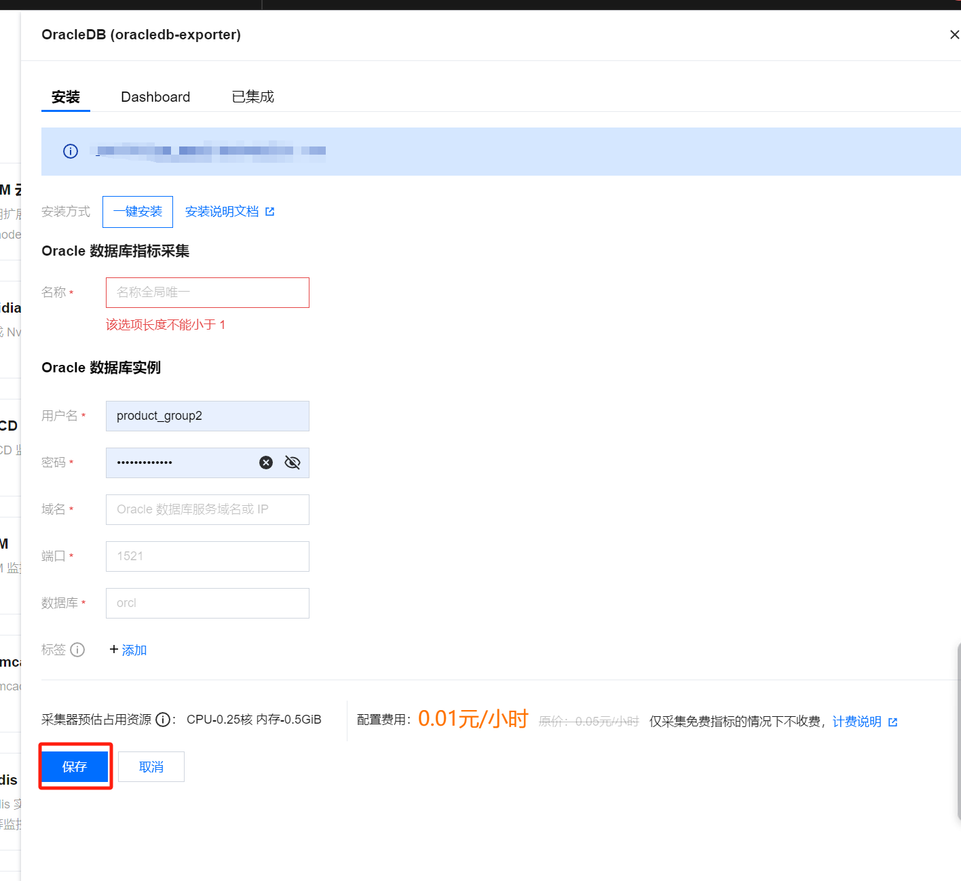Switch to the 已集成 tab
Image resolution: width=961 pixels, height=881 pixels.
pyautogui.click(x=253, y=97)
